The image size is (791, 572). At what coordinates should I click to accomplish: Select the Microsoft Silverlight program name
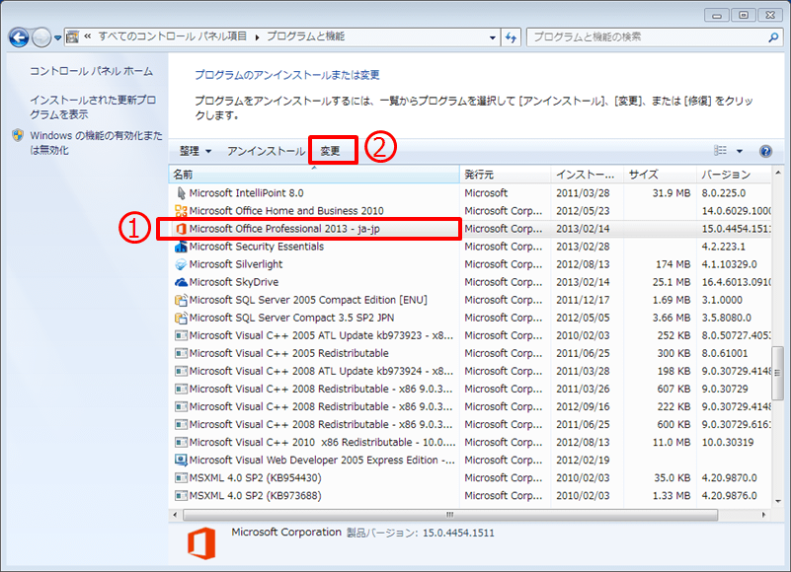236,264
